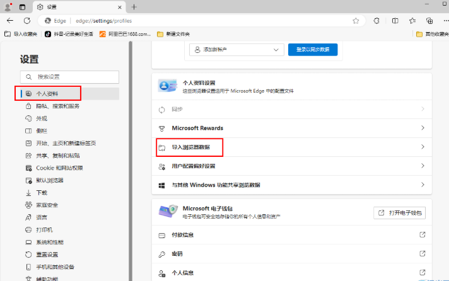Click the 下载 download arrow icon
Screen dimensions: 449x281
[28, 193]
